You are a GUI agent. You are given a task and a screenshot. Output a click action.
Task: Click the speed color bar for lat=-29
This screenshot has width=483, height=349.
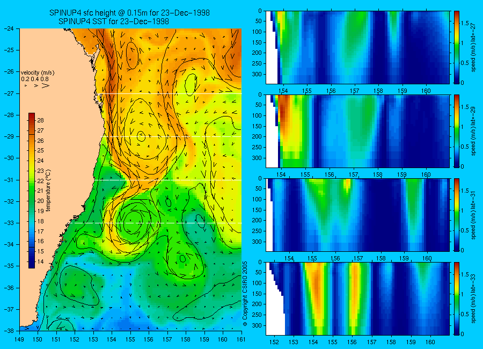(x=457, y=131)
